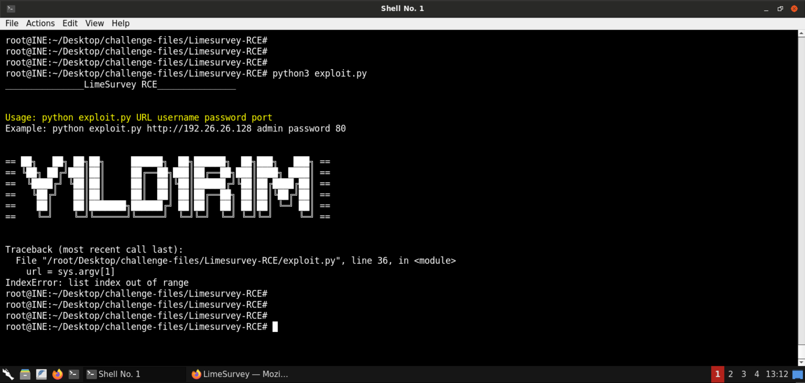The height and width of the screenshot is (383, 805).
Task: Open the File menu
Action: [12, 23]
